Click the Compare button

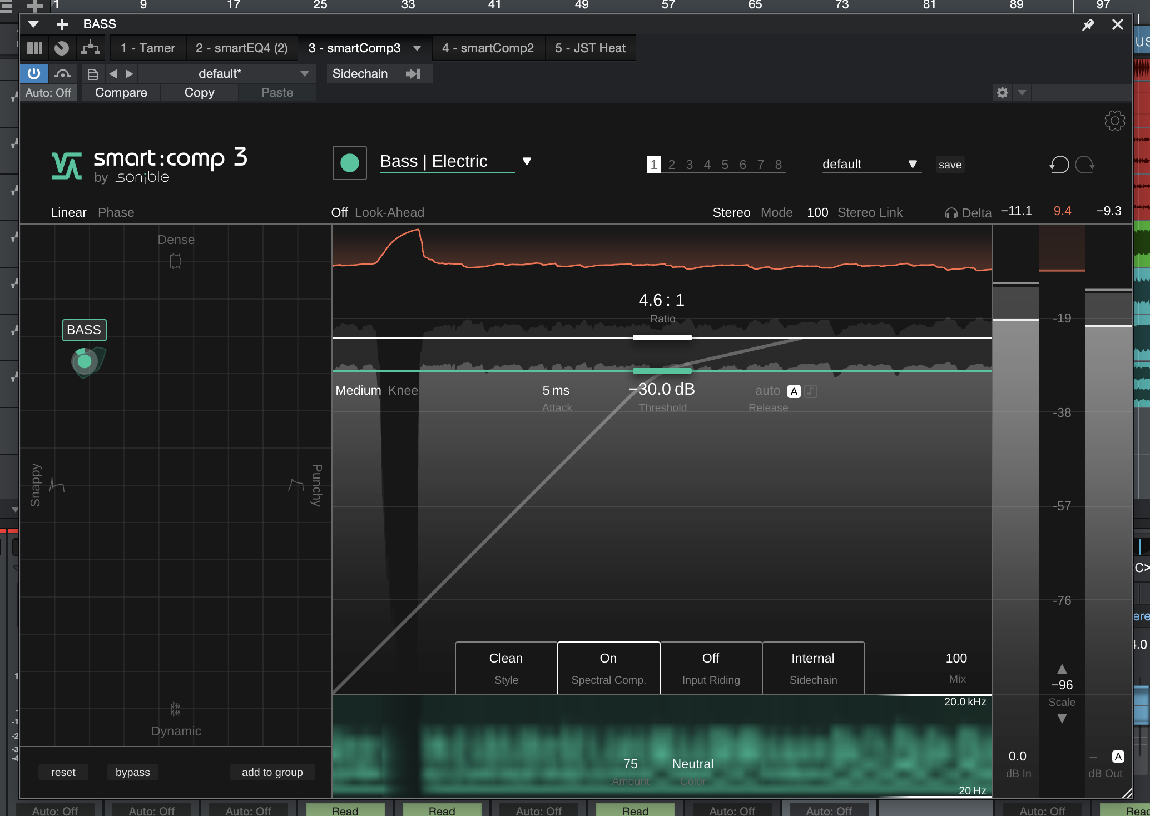pyautogui.click(x=121, y=93)
